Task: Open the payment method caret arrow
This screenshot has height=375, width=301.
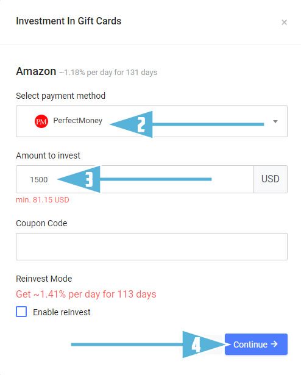Action: click(275, 121)
